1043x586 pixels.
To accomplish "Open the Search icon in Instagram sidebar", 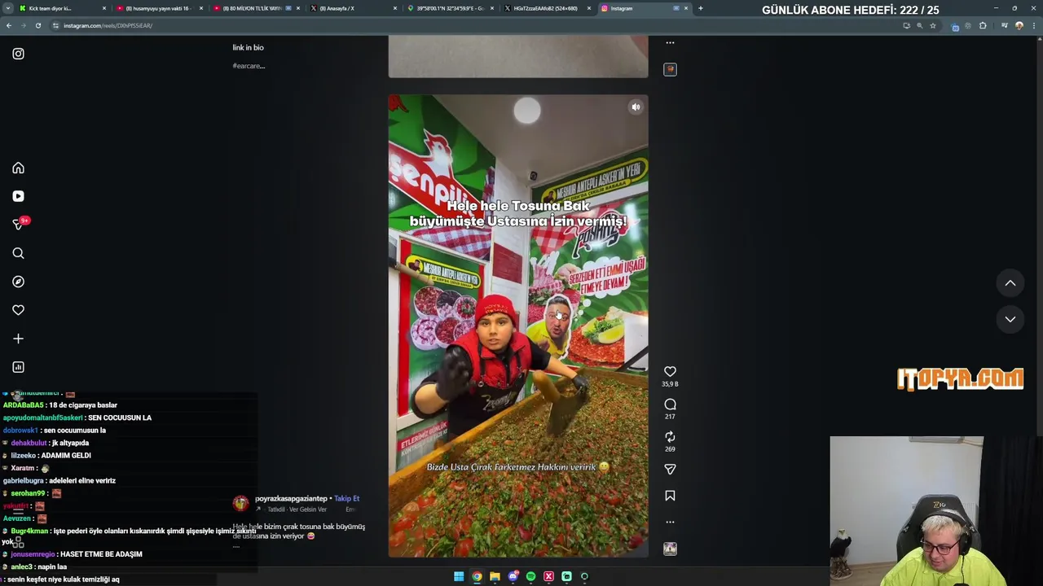I will click(x=18, y=253).
